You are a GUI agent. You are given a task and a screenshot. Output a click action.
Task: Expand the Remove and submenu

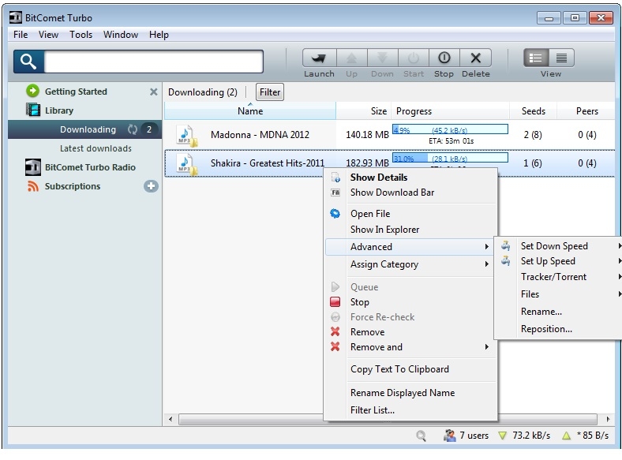pyautogui.click(x=410, y=347)
